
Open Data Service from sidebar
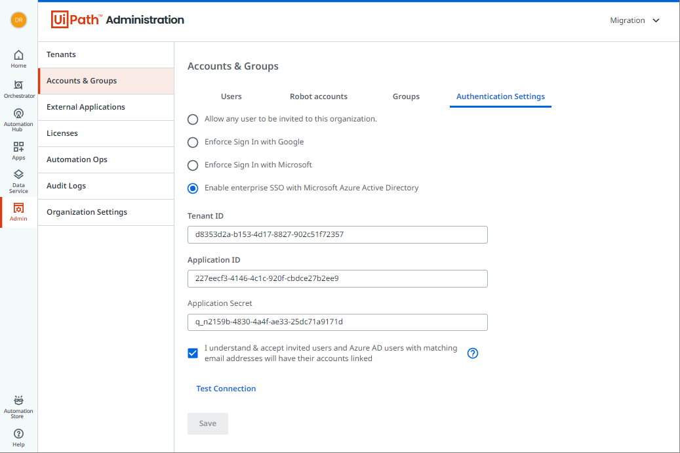[18, 182]
